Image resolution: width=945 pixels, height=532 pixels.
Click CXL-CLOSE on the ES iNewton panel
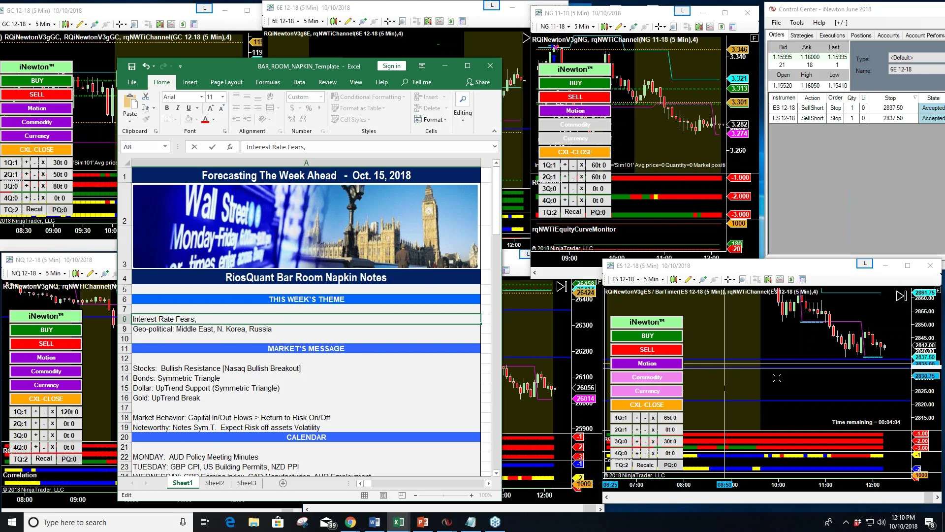coord(646,404)
